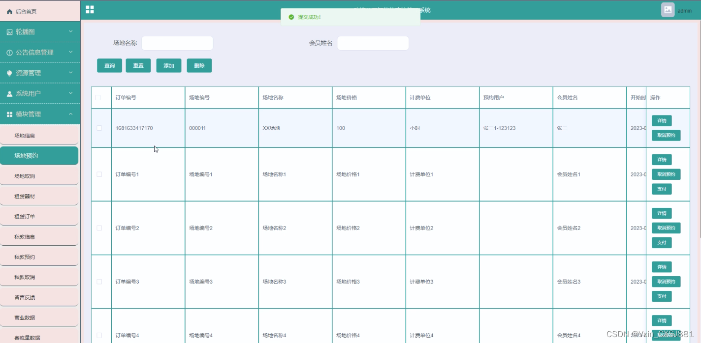Open the 私教预约 menu item
This screenshot has height=343, width=701.
click(39, 257)
